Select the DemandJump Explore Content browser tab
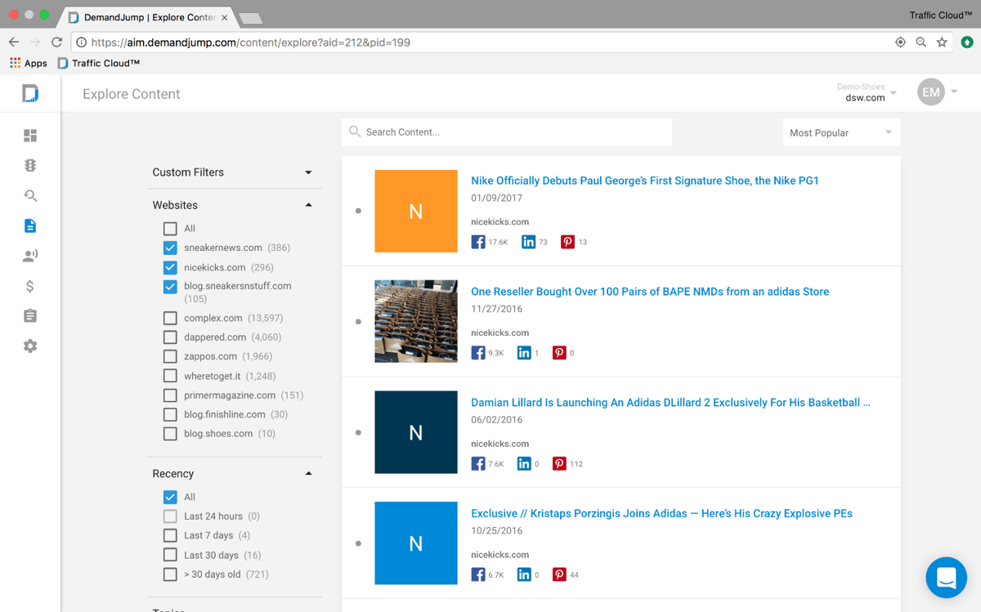Image resolution: width=981 pixels, height=612 pixels. coord(147,17)
